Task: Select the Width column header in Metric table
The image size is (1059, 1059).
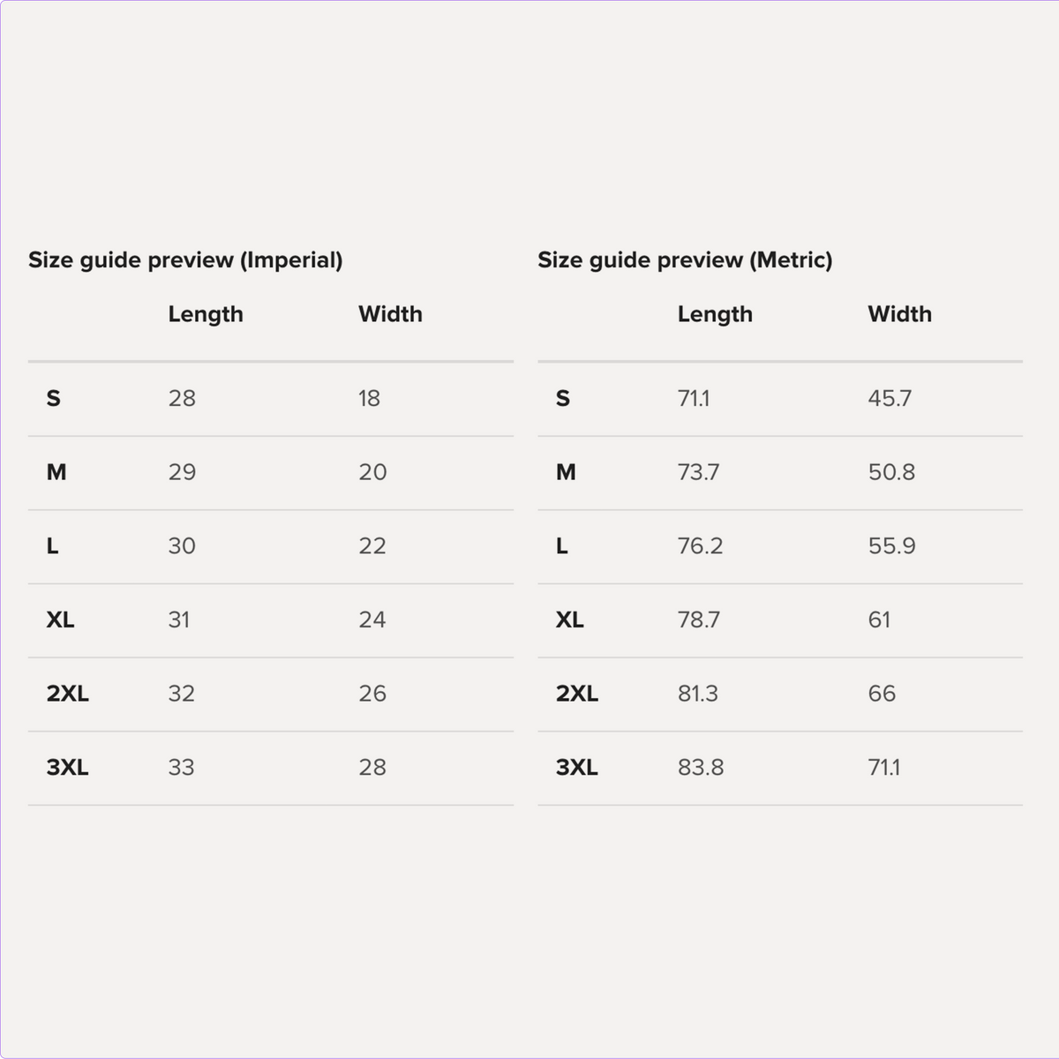Action: pyautogui.click(x=899, y=314)
